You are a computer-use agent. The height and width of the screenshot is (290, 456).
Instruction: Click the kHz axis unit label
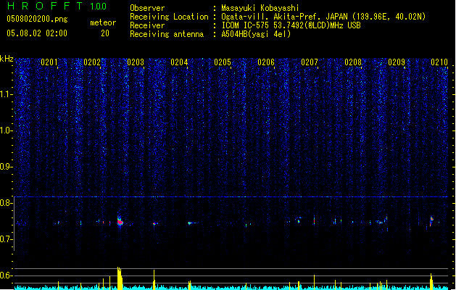click(7, 59)
